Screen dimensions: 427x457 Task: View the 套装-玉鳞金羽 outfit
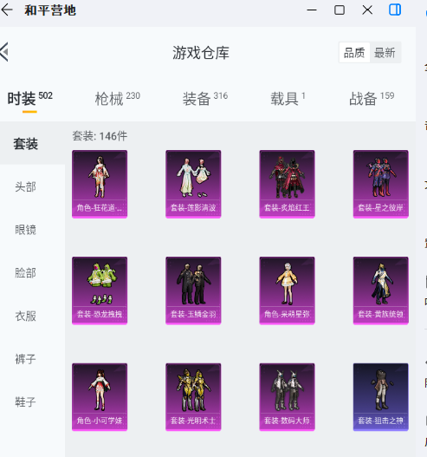193,291
